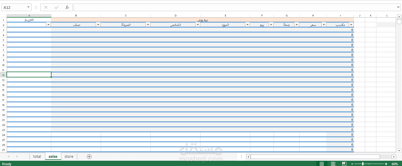Click the Insert Function fx icon
This screenshot has height=166, width=402.
coord(67,7)
